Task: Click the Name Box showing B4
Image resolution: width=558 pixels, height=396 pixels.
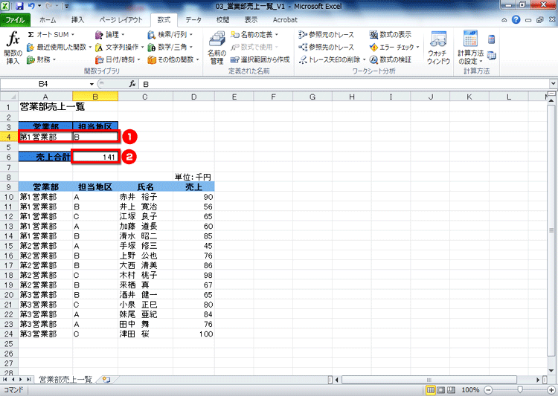Action: coord(43,84)
